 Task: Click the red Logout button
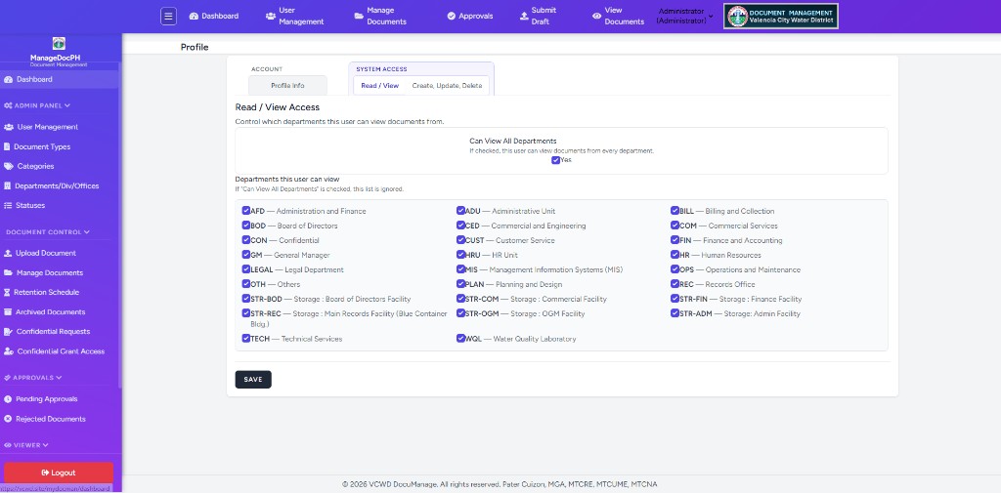(x=58, y=472)
